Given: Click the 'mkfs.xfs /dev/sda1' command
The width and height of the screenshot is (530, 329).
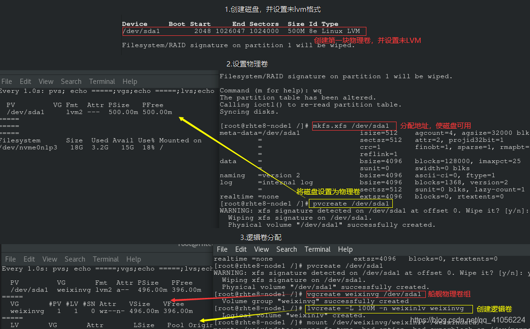Looking at the screenshot, I should click(x=351, y=126).
